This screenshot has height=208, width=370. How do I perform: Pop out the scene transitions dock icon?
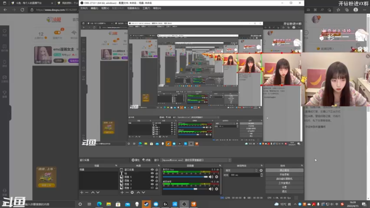tap(261, 166)
